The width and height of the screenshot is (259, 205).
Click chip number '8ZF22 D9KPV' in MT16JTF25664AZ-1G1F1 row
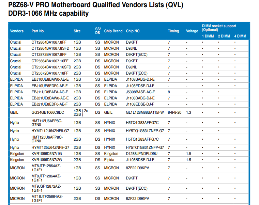137,199
